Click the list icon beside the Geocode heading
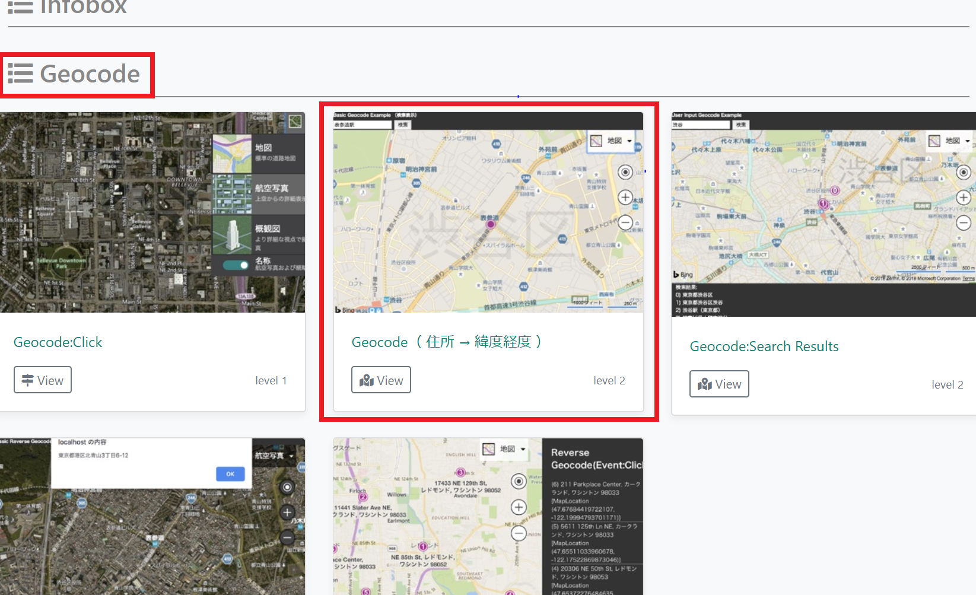Image resolution: width=976 pixels, height=595 pixels. [x=21, y=74]
